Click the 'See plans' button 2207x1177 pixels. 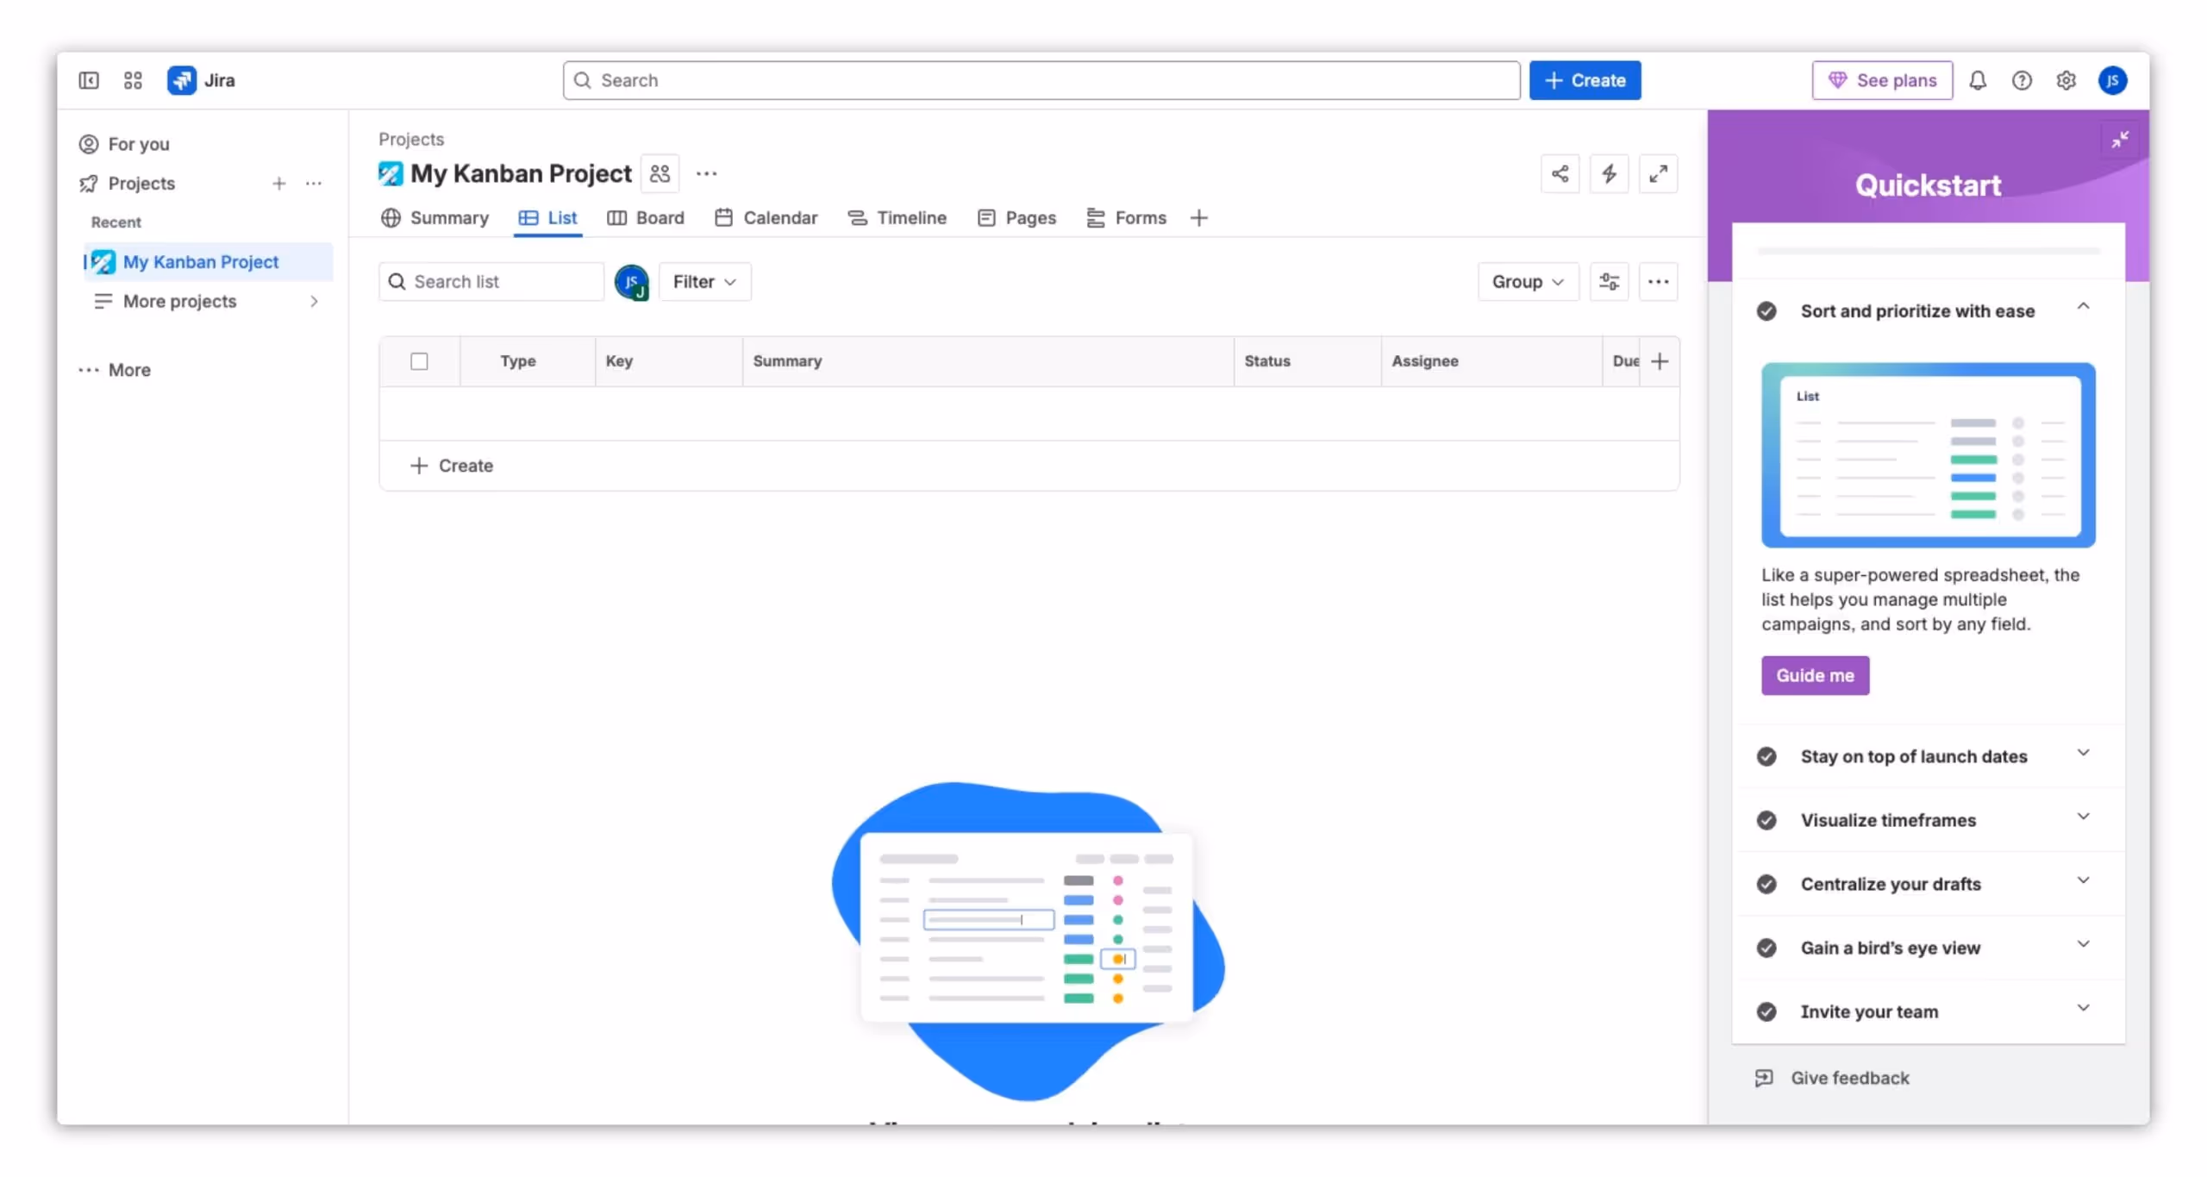point(1881,80)
